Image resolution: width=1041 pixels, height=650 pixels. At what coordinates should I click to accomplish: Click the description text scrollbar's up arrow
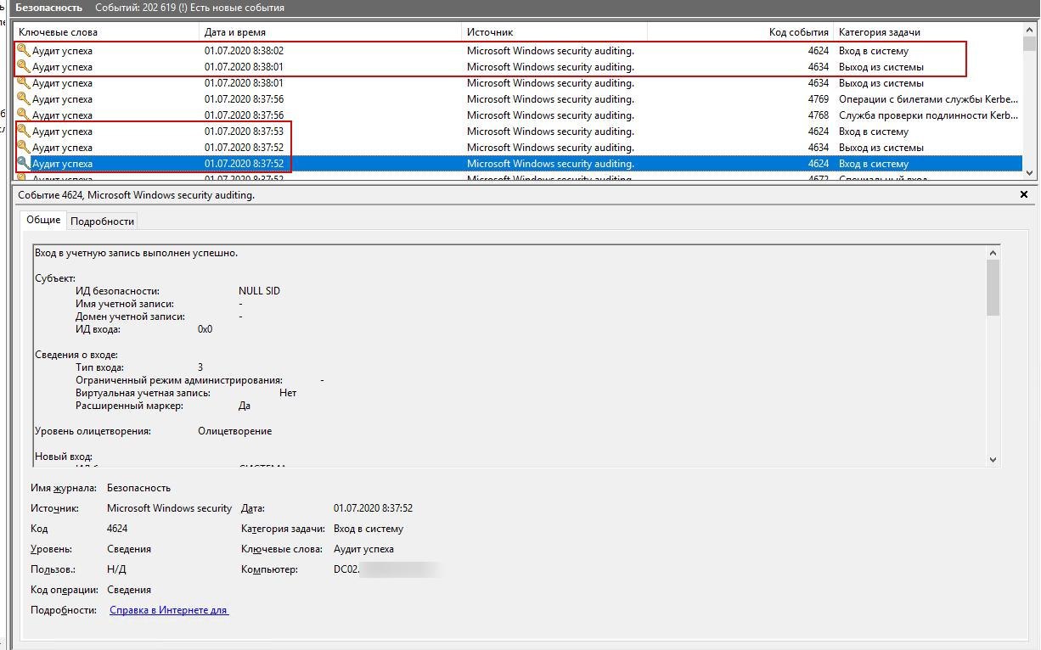tap(993, 252)
